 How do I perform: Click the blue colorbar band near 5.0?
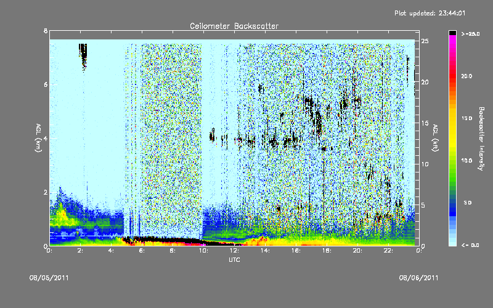click(452, 203)
